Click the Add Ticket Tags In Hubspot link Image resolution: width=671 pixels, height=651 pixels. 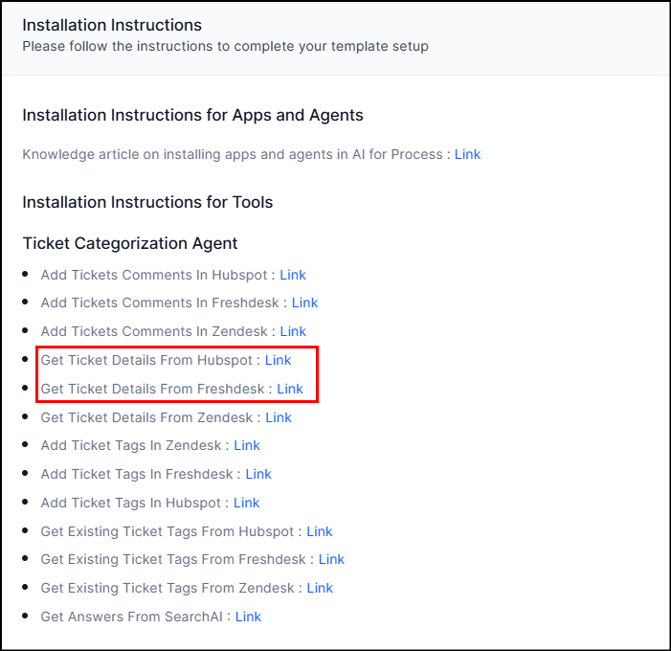click(x=247, y=503)
